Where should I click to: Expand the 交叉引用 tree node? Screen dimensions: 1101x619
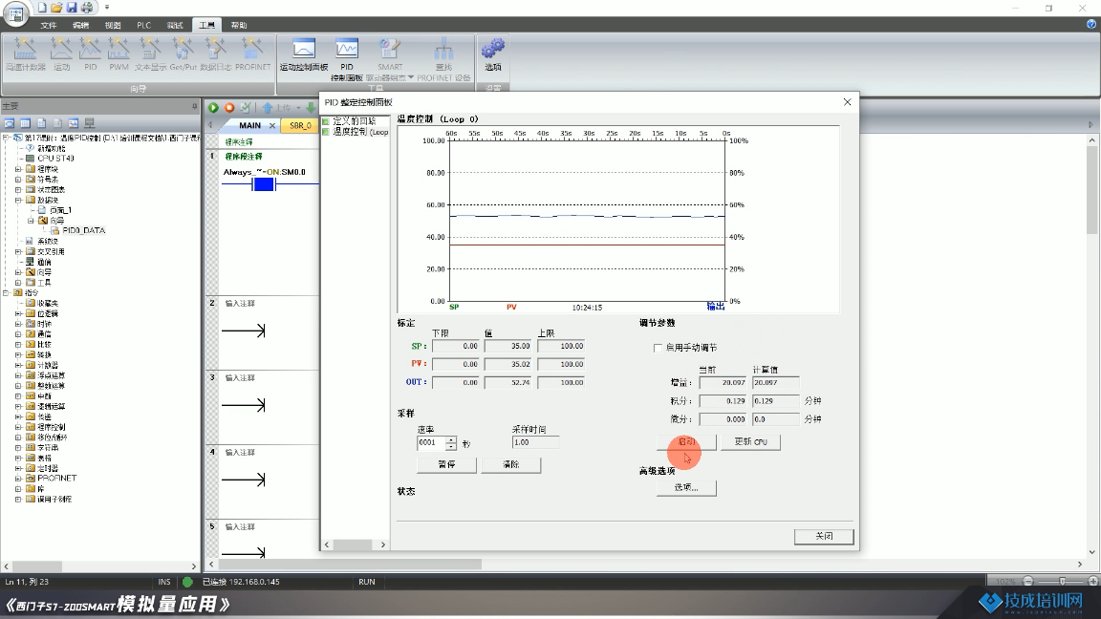click(18, 251)
